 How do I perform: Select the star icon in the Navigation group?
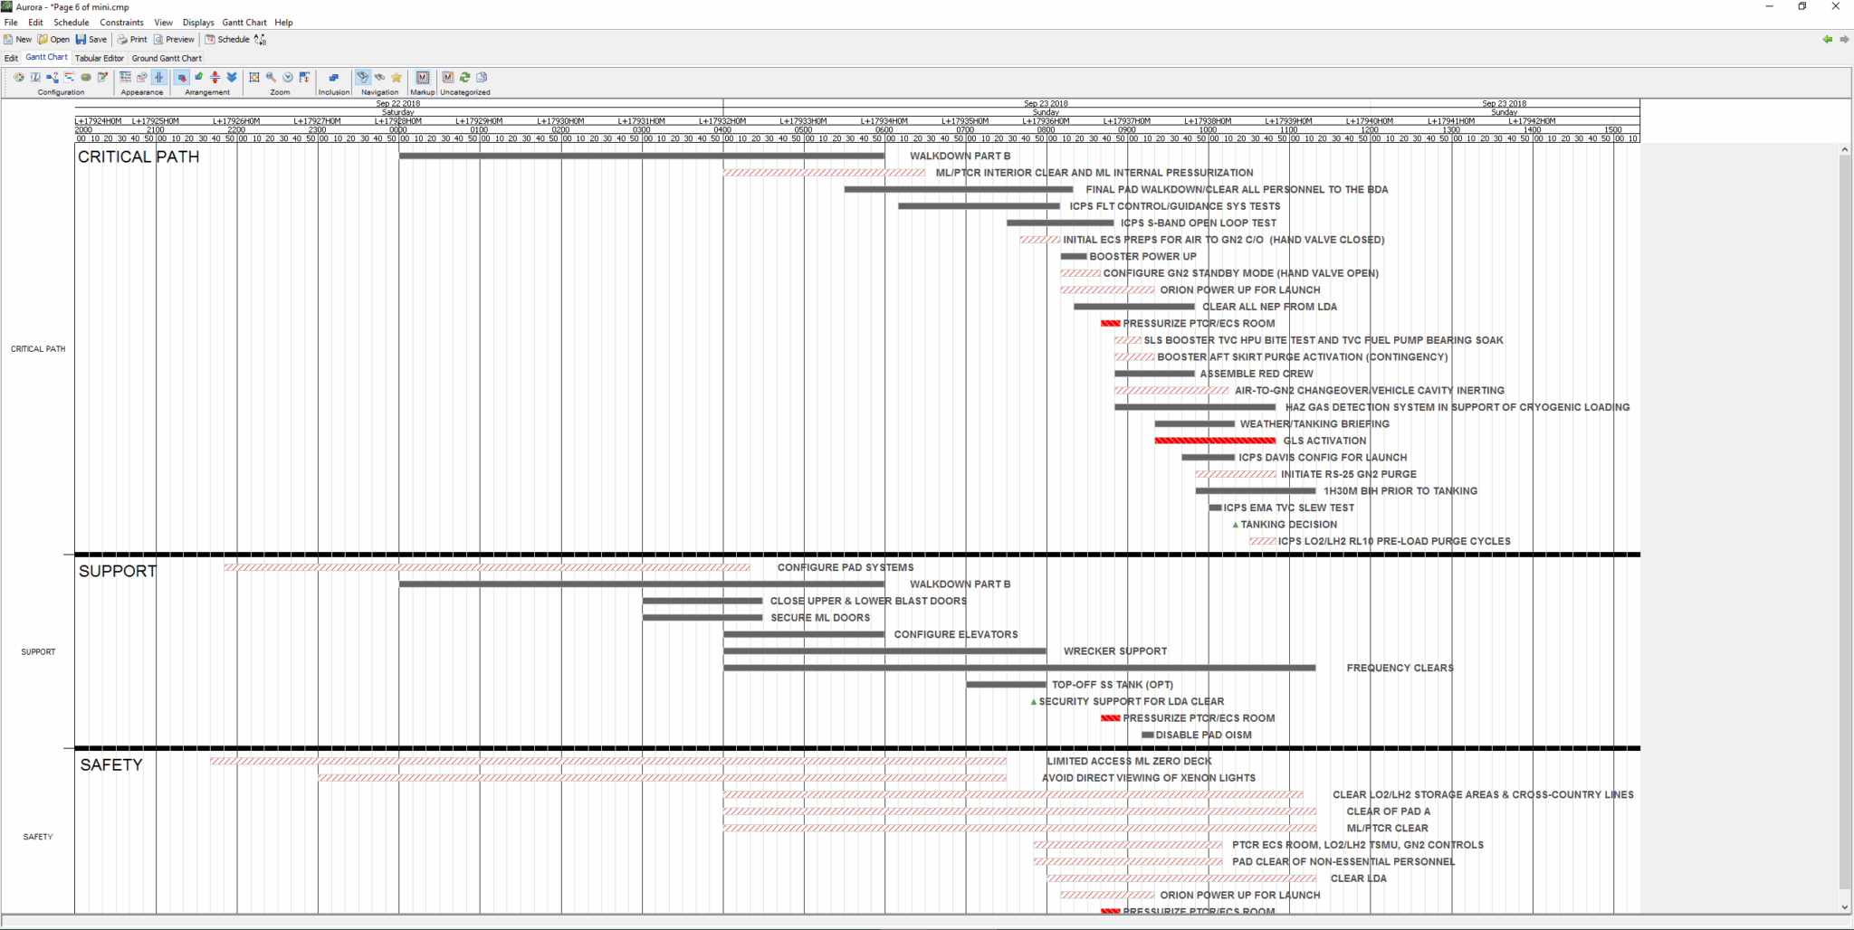click(x=397, y=79)
